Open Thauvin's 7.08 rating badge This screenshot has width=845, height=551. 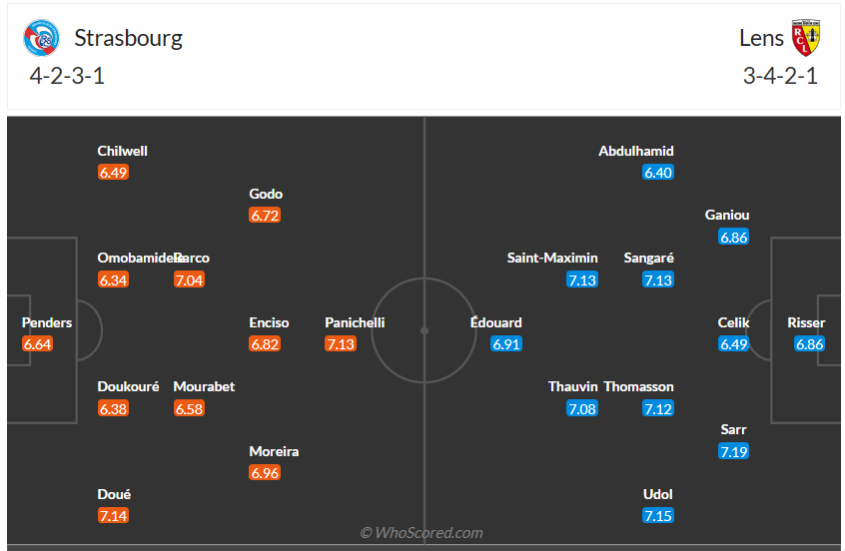[582, 408]
